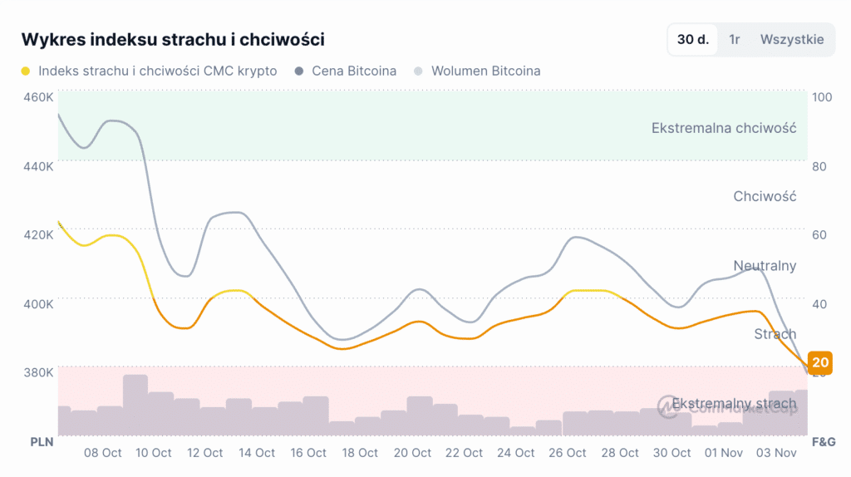Click the orange 20 current value badge

tap(820, 362)
